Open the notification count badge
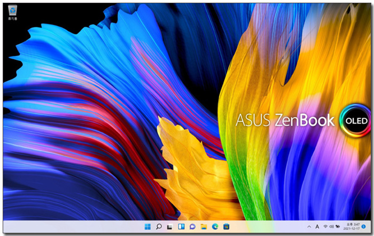Screen dimensions: 374x236 (363, 226)
